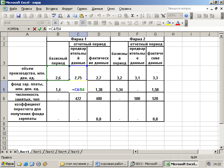Cancel formula entry with red X

tap(34, 29)
